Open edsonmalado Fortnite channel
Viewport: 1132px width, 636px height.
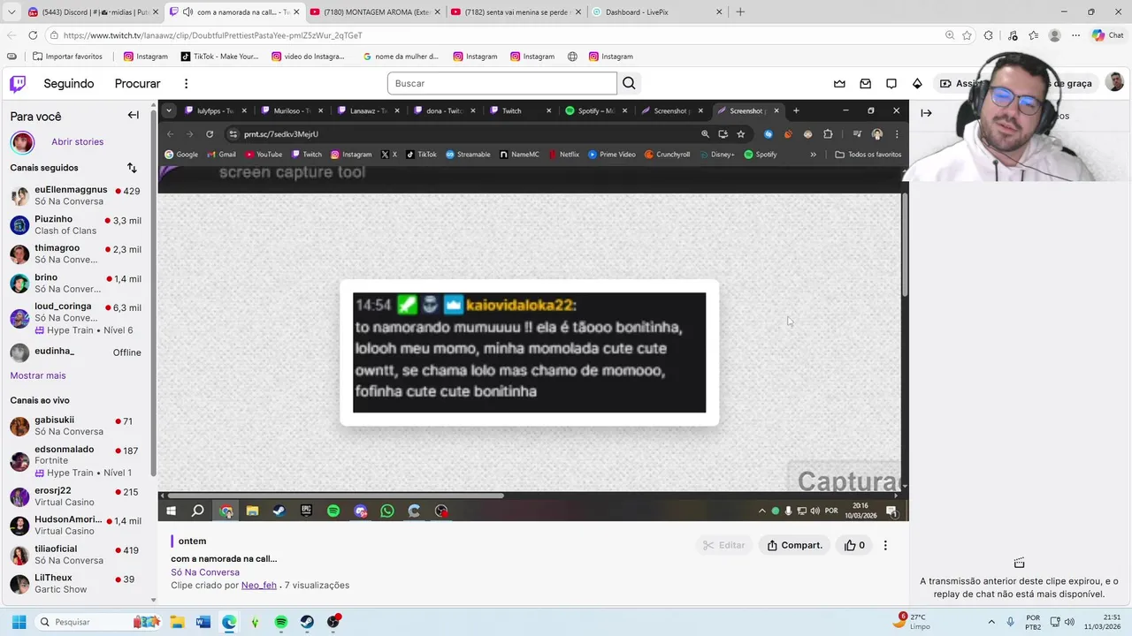(x=75, y=461)
